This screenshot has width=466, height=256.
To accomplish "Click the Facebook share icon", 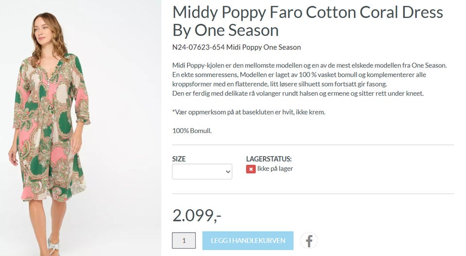I will tap(309, 240).
